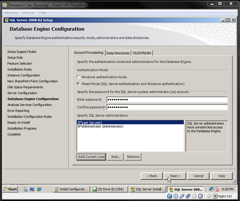Click the Add... button
Screen dimensions: 240x201
point(115,157)
